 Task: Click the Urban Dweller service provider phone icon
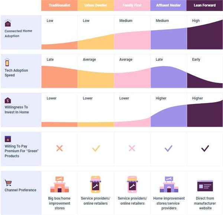(96, 185)
